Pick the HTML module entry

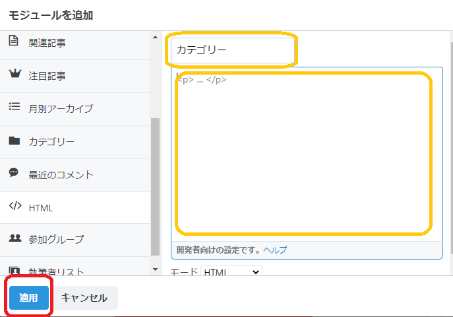pos(75,207)
